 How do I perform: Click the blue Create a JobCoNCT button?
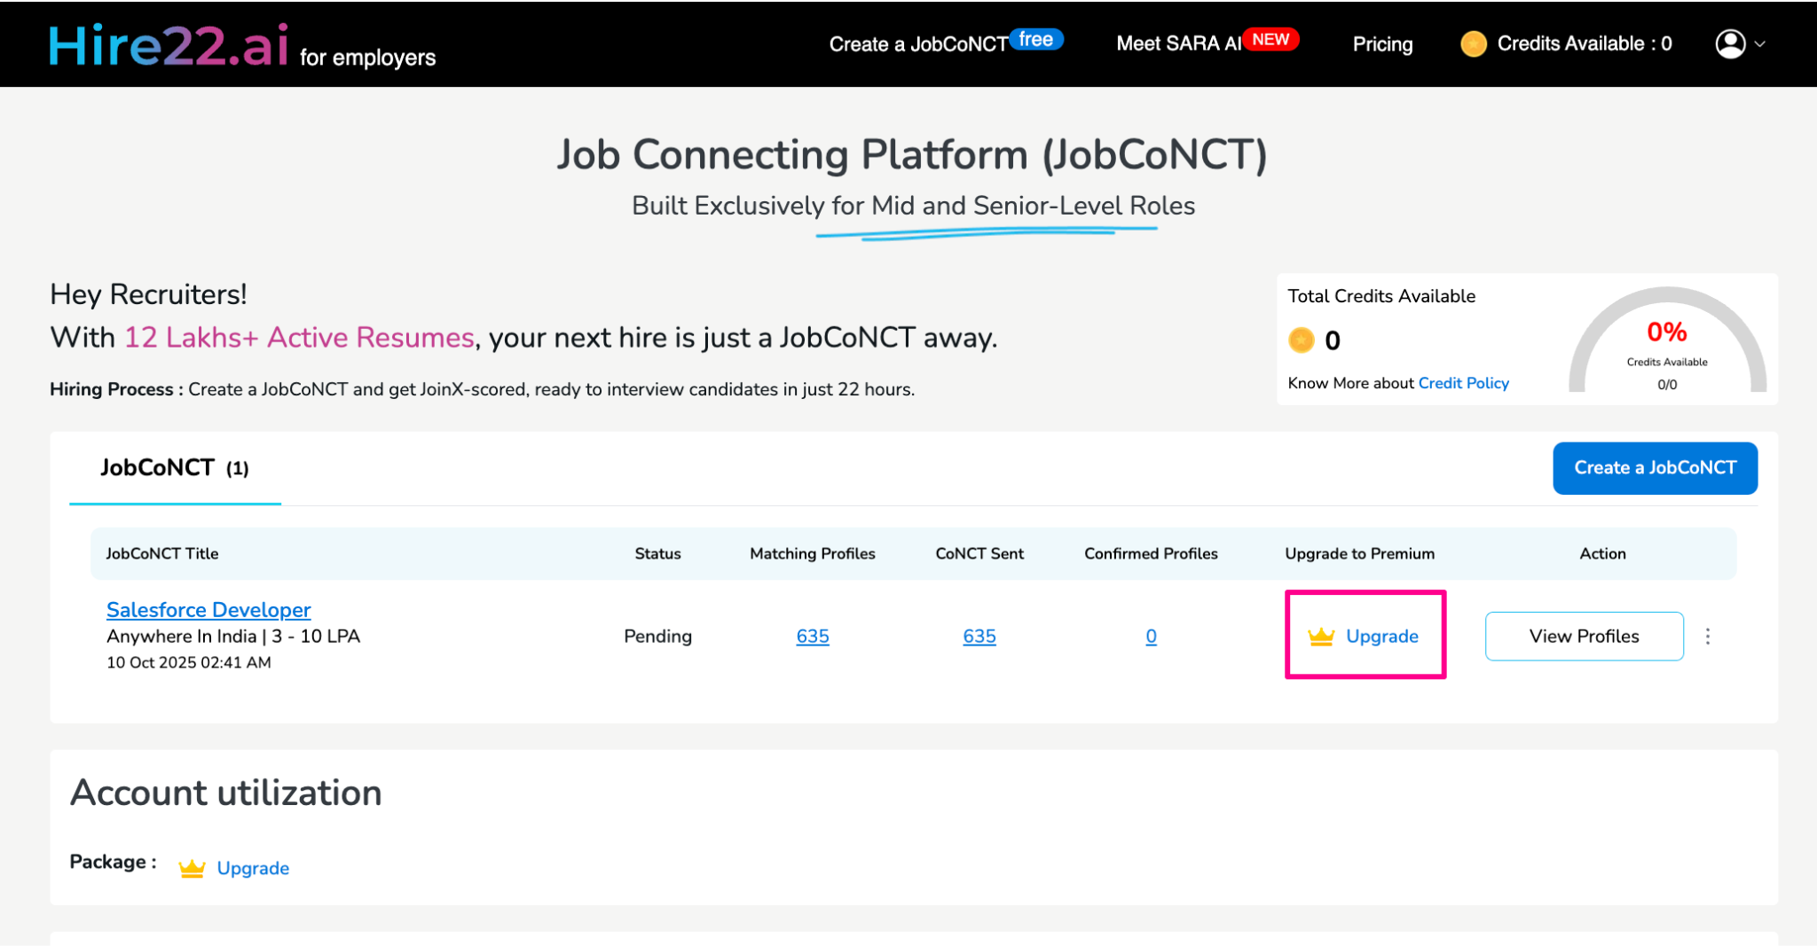1654,468
